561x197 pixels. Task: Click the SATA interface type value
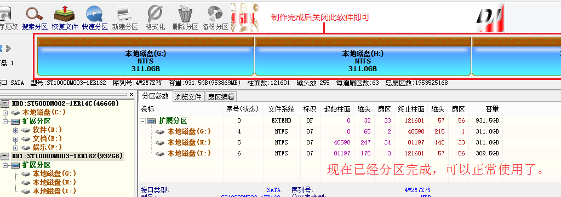(274, 190)
